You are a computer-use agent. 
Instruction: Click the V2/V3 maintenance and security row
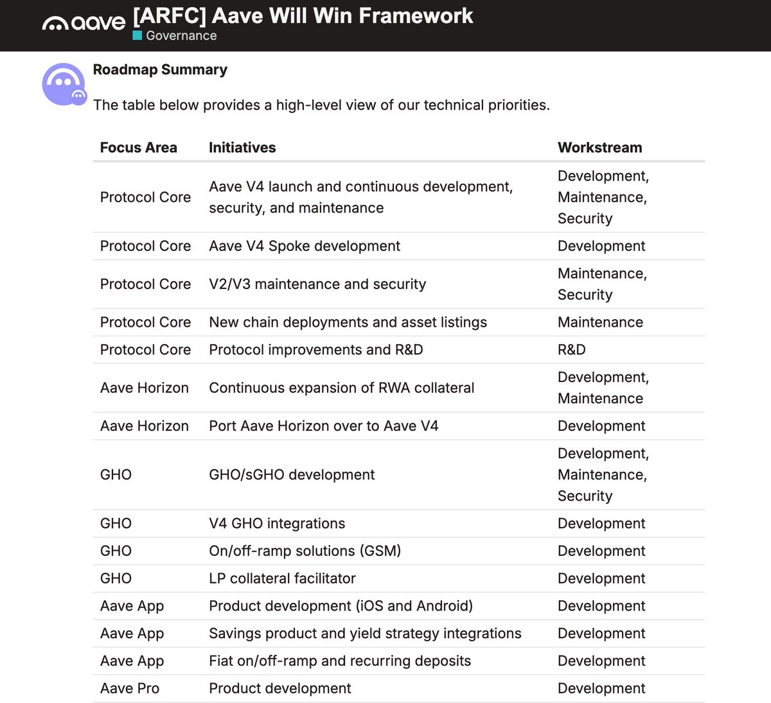tap(317, 284)
